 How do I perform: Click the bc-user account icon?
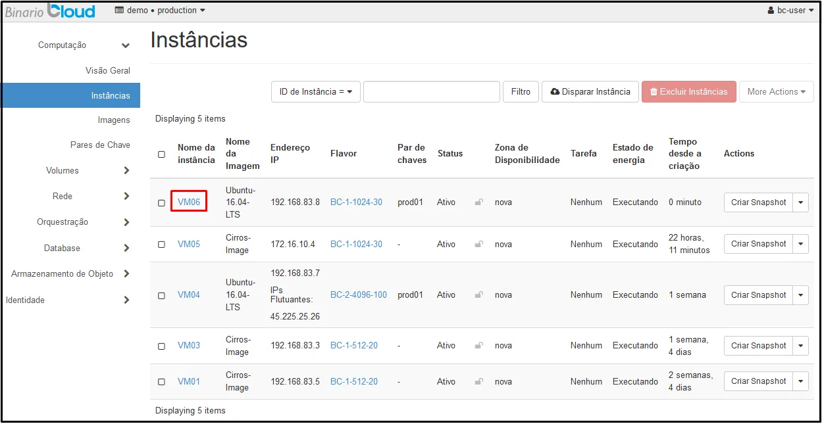click(x=771, y=10)
